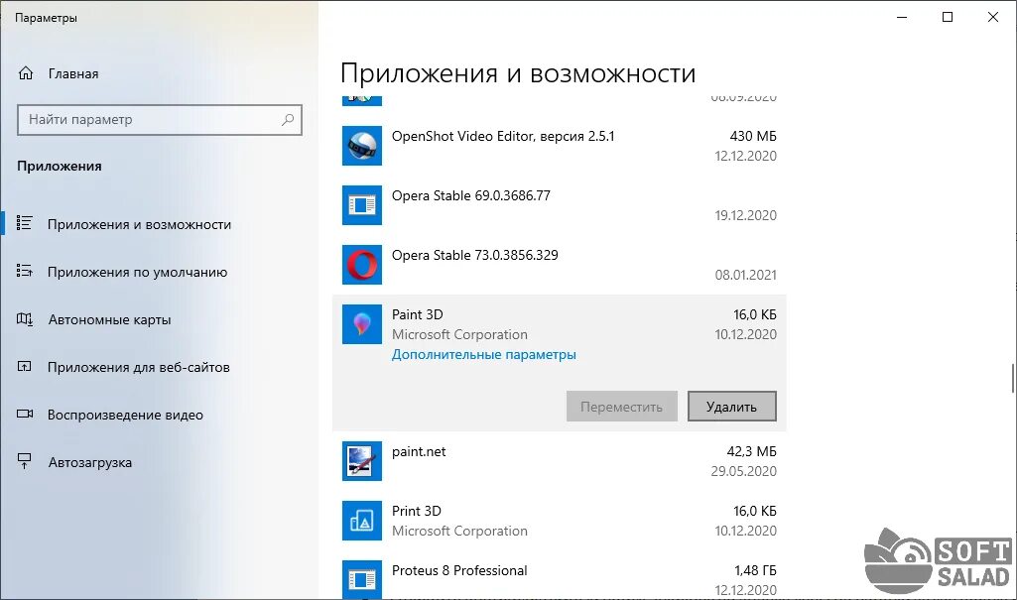The image size is (1017, 600).
Task: Click the disabled Переместить button
Action: 621,407
